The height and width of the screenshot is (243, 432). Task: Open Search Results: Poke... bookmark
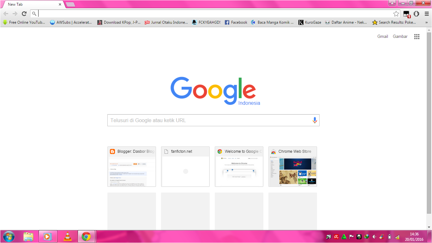394,22
